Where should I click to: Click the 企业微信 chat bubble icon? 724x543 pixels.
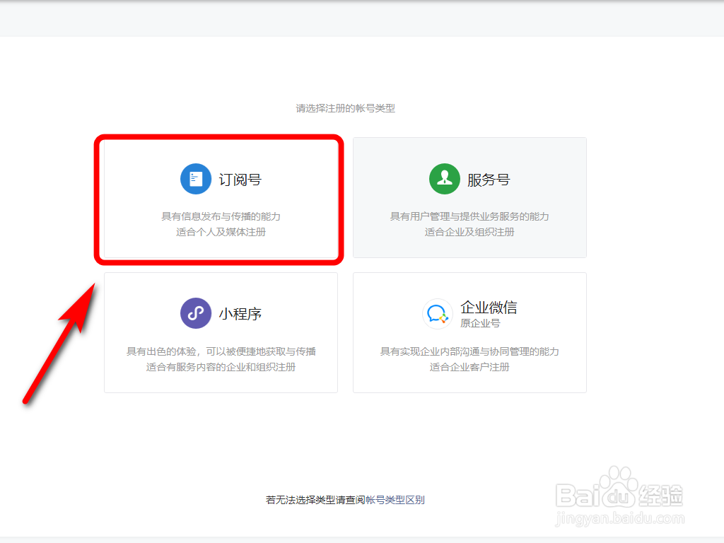click(437, 314)
